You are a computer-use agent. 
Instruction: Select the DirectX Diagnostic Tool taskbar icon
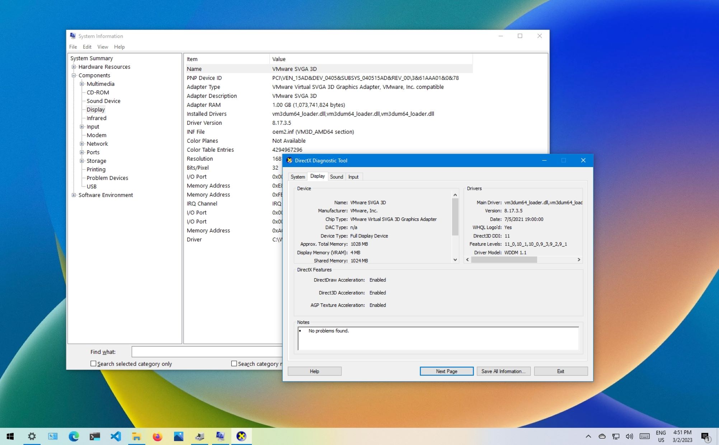click(241, 436)
